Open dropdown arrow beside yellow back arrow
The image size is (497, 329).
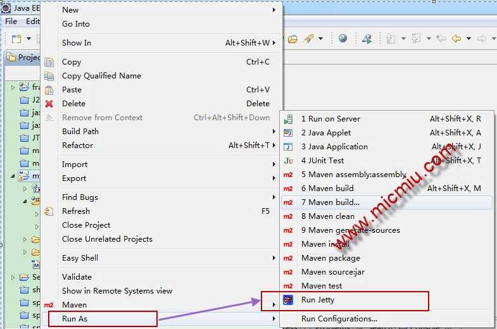coord(469,39)
